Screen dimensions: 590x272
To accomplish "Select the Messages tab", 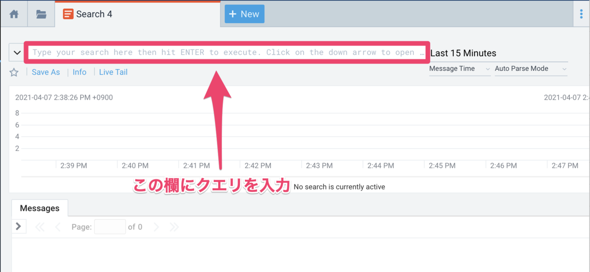I will click(x=40, y=208).
